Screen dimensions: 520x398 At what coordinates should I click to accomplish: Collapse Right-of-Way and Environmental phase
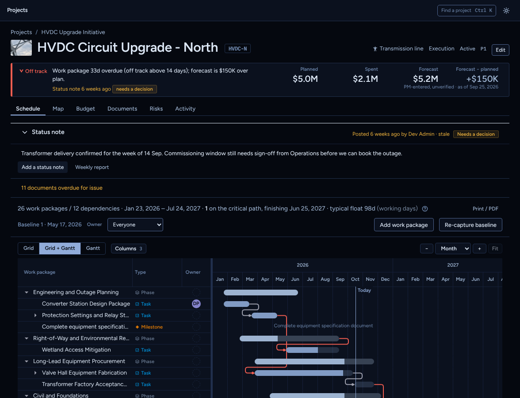(x=27, y=339)
